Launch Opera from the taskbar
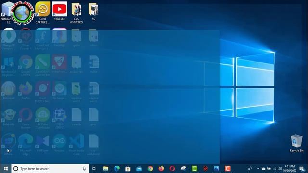This screenshot has height=173, width=308. [172, 169]
